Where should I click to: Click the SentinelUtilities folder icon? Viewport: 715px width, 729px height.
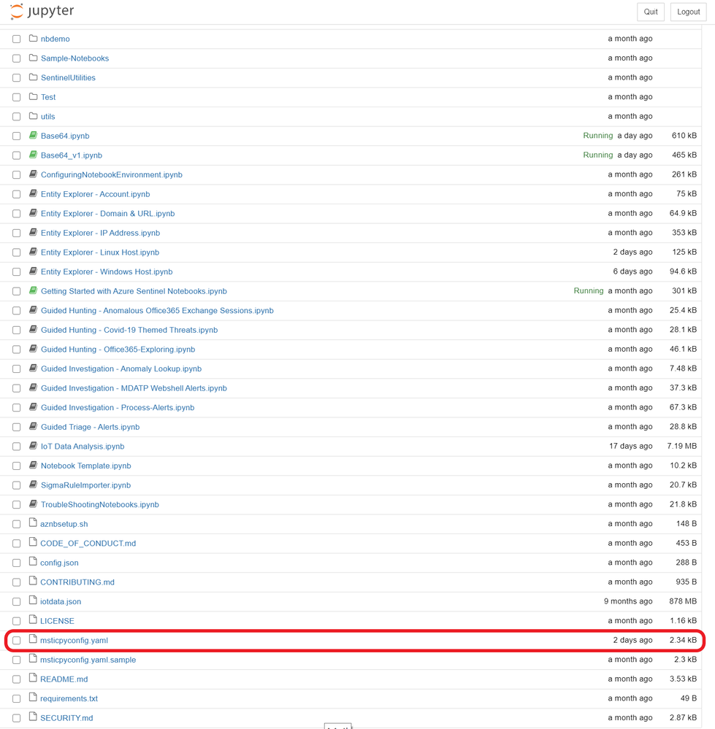click(33, 77)
